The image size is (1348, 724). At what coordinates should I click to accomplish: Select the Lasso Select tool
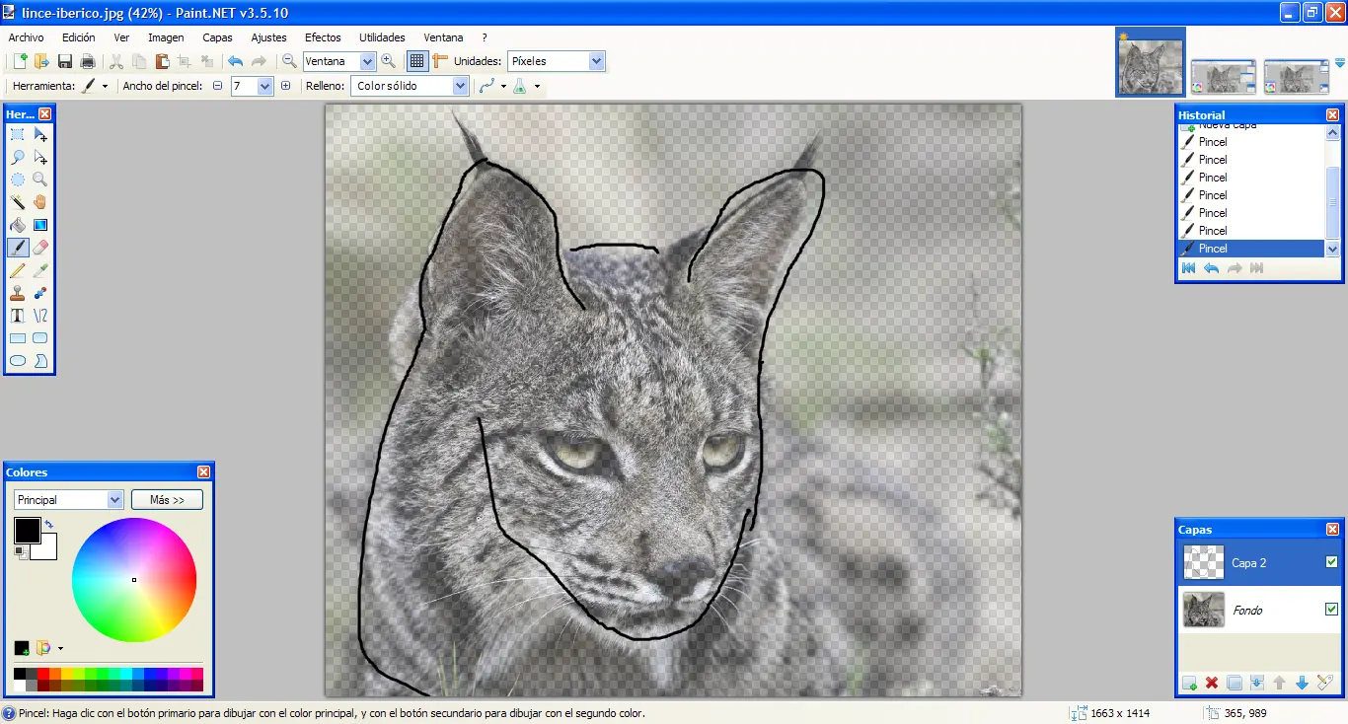point(18,157)
